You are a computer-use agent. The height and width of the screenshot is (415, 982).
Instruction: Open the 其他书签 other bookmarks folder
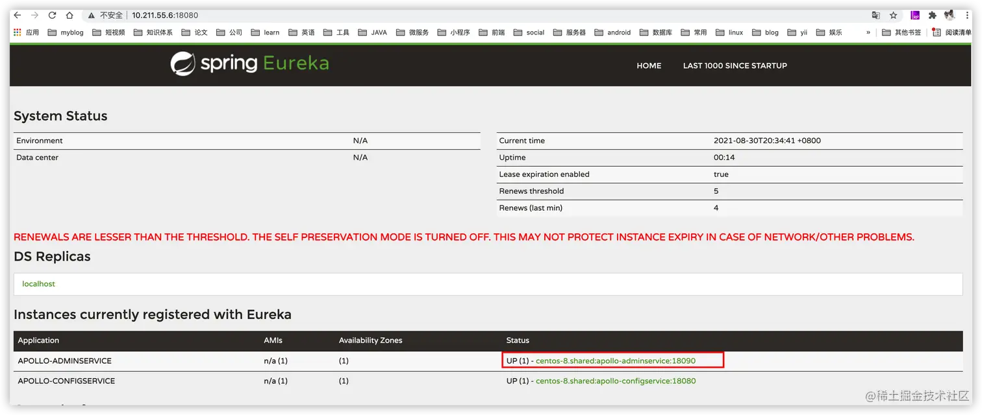[901, 32]
